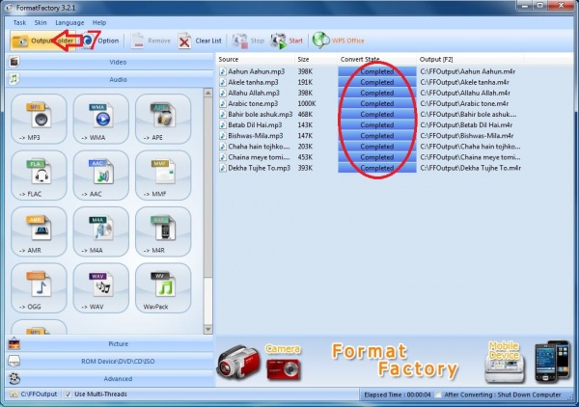Select the -> MP3 conversion icon
579x407 pixels.
[x=39, y=119]
